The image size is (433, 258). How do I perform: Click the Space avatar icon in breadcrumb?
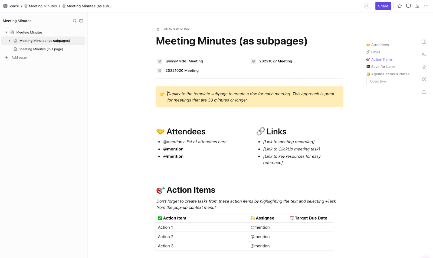[x=5, y=6]
